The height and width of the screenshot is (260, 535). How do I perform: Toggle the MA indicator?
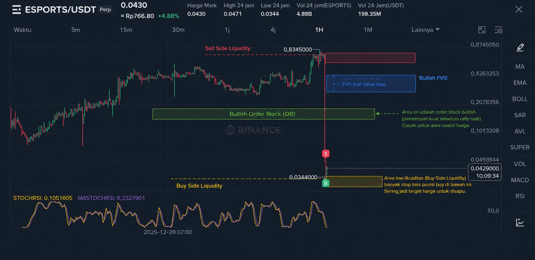(520, 67)
